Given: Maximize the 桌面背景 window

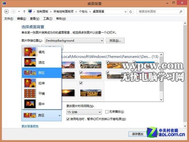Looking at the screenshot, I should 174,3.
